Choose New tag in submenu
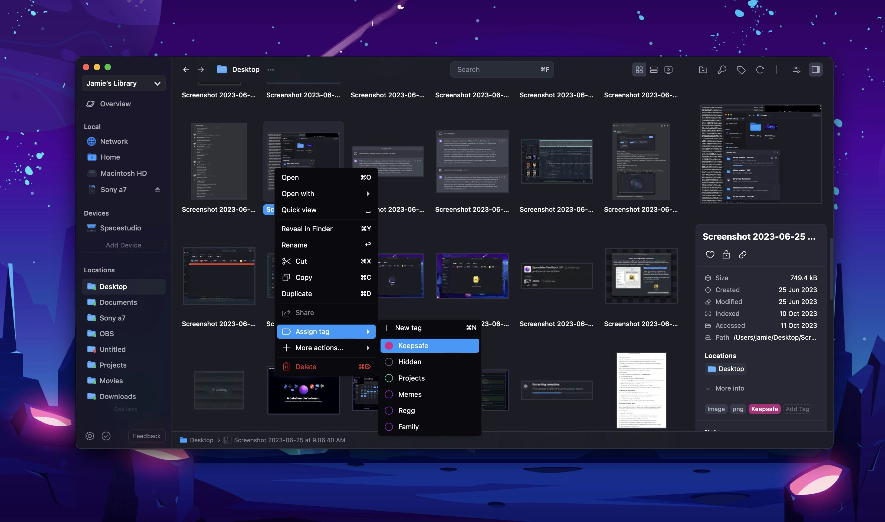Screen dimensions: 885x522 (x=429, y=328)
